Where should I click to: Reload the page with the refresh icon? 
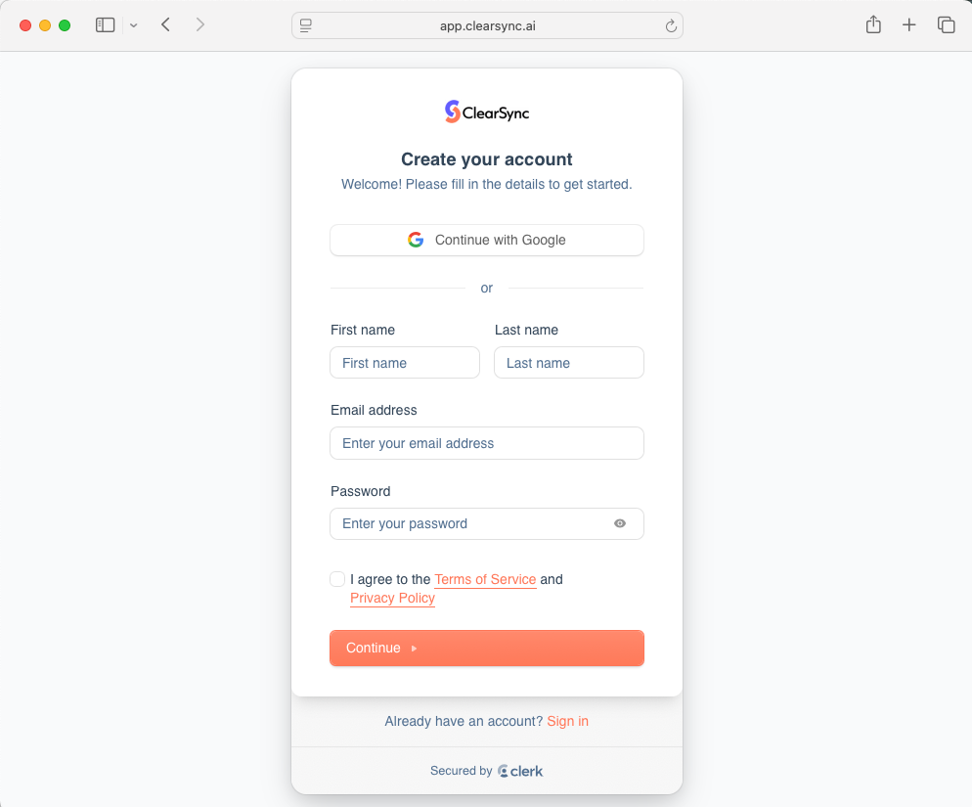click(671, 26)
